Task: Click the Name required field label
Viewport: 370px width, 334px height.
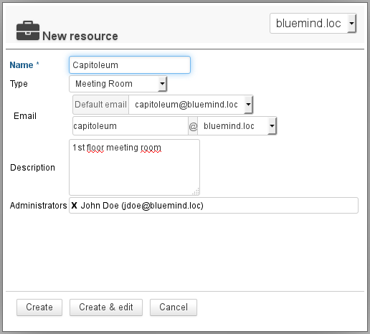Action: click(x=24, y=65)
